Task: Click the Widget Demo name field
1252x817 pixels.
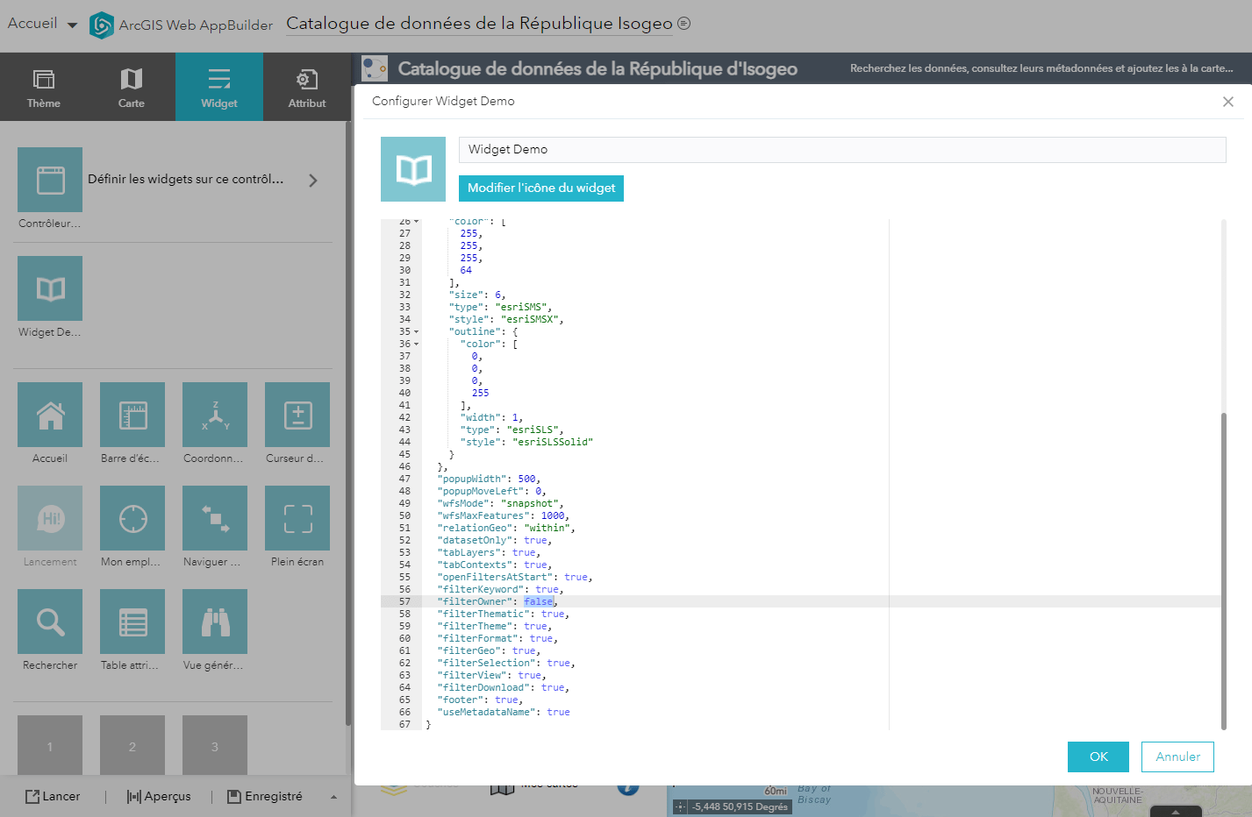Action: (842, 149)
